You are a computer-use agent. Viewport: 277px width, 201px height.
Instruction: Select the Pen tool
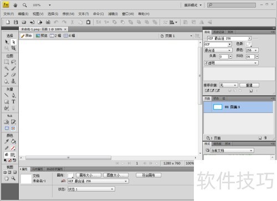tap(13, 95)
